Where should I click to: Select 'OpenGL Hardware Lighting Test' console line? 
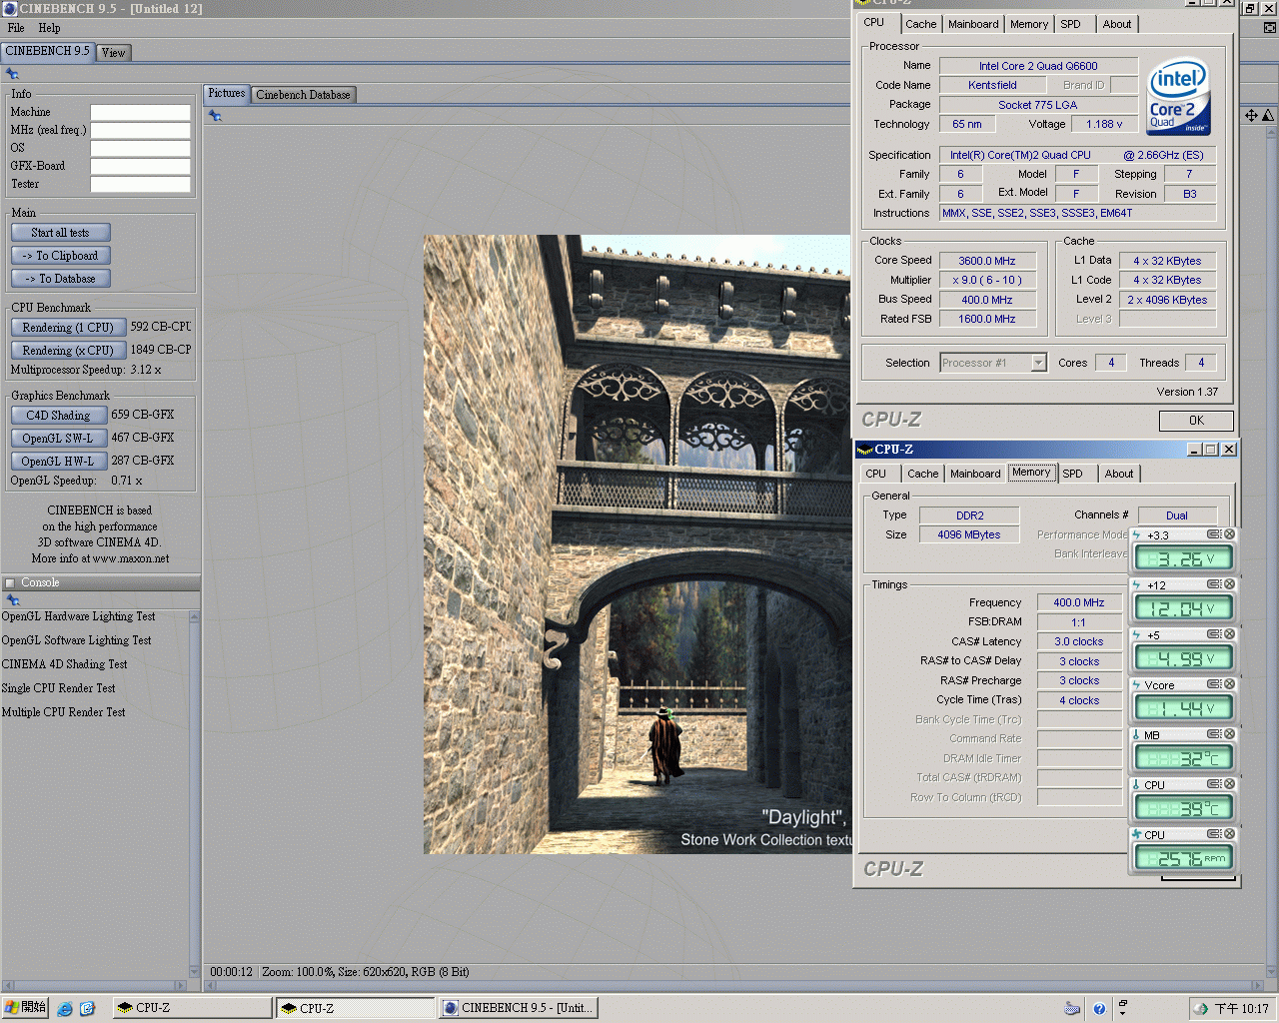[x=78, y=616]
